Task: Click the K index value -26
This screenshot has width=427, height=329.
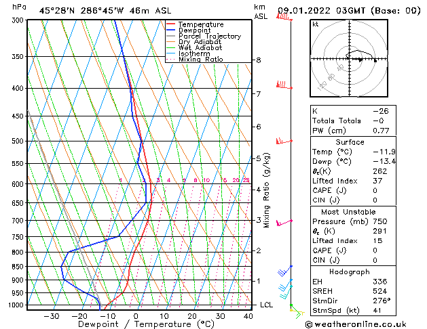Action: pos(381,111)
